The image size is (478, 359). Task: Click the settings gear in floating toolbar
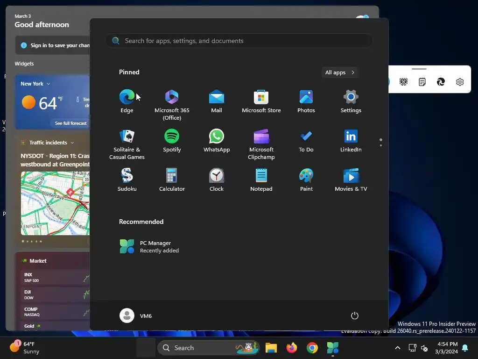tap(460, 82)
